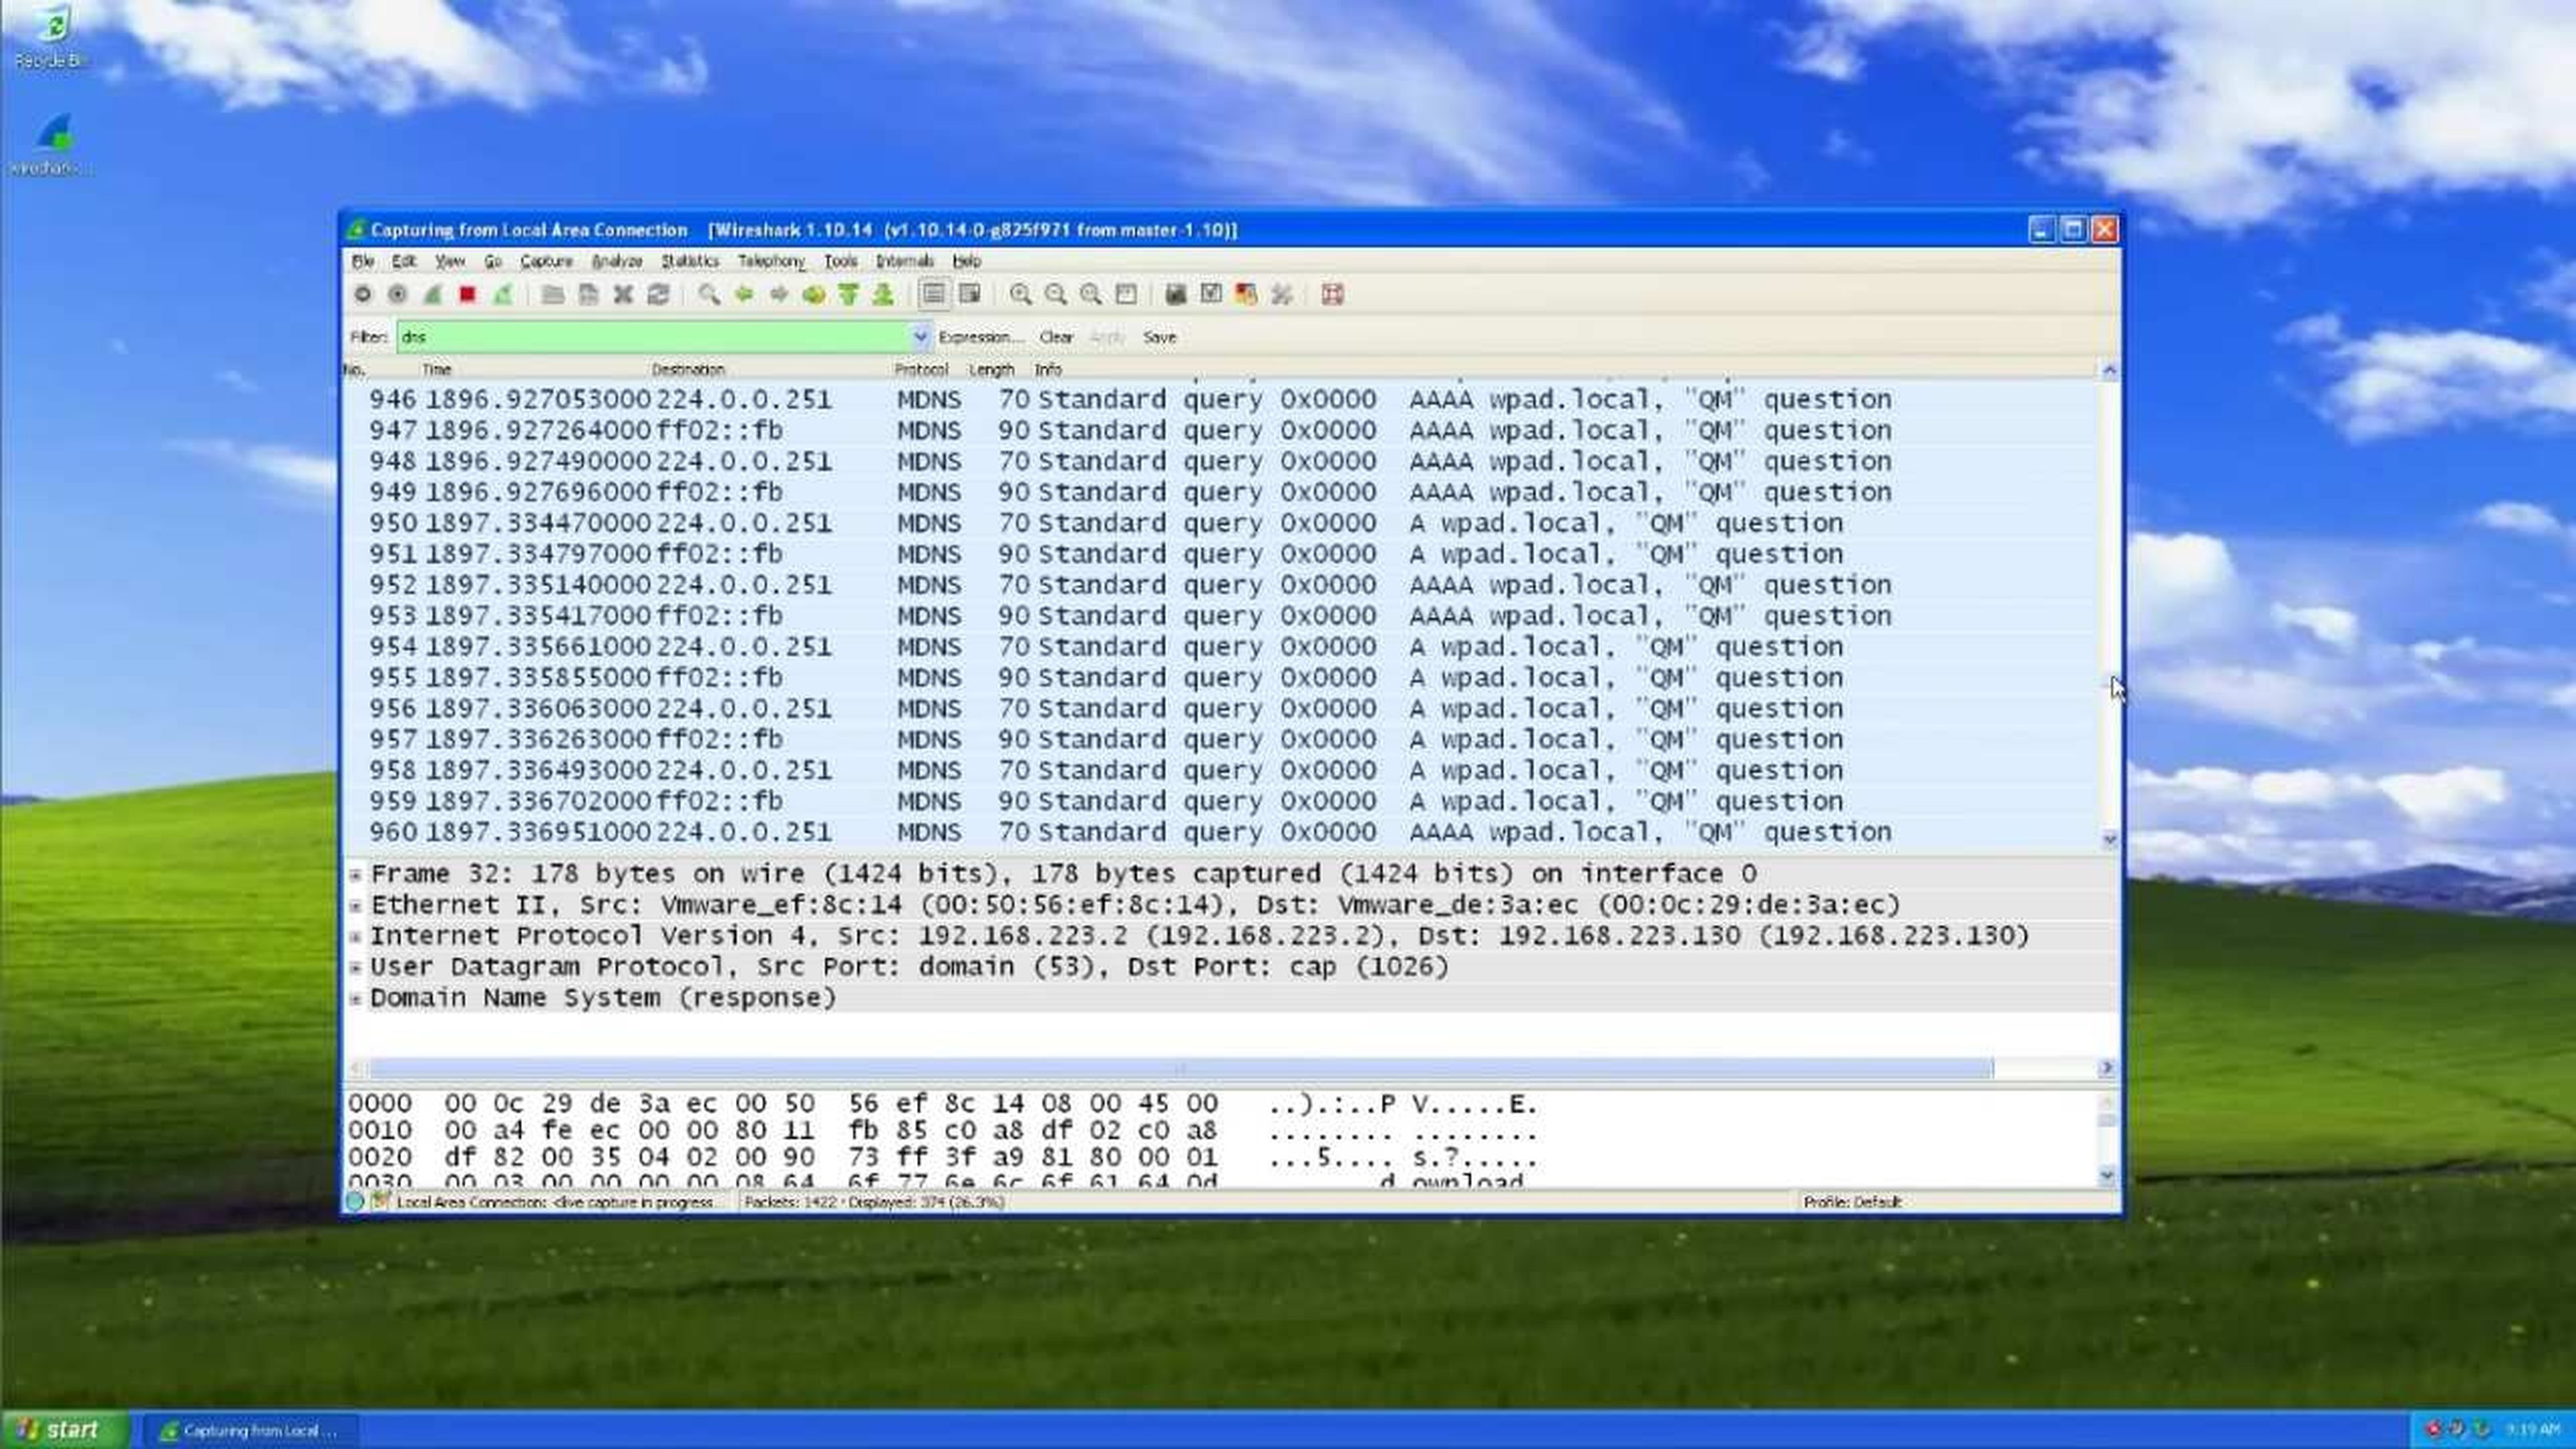2576x1449 pixels.
Task: Go to packet number icon
Action: tap(813, 294)
